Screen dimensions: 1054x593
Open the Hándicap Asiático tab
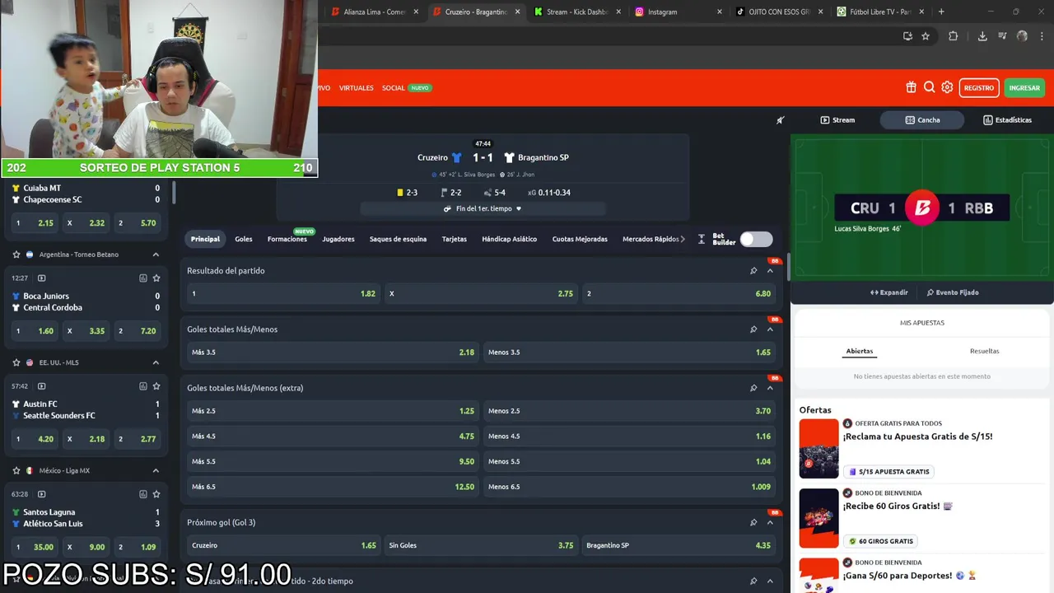pos(510,239)
